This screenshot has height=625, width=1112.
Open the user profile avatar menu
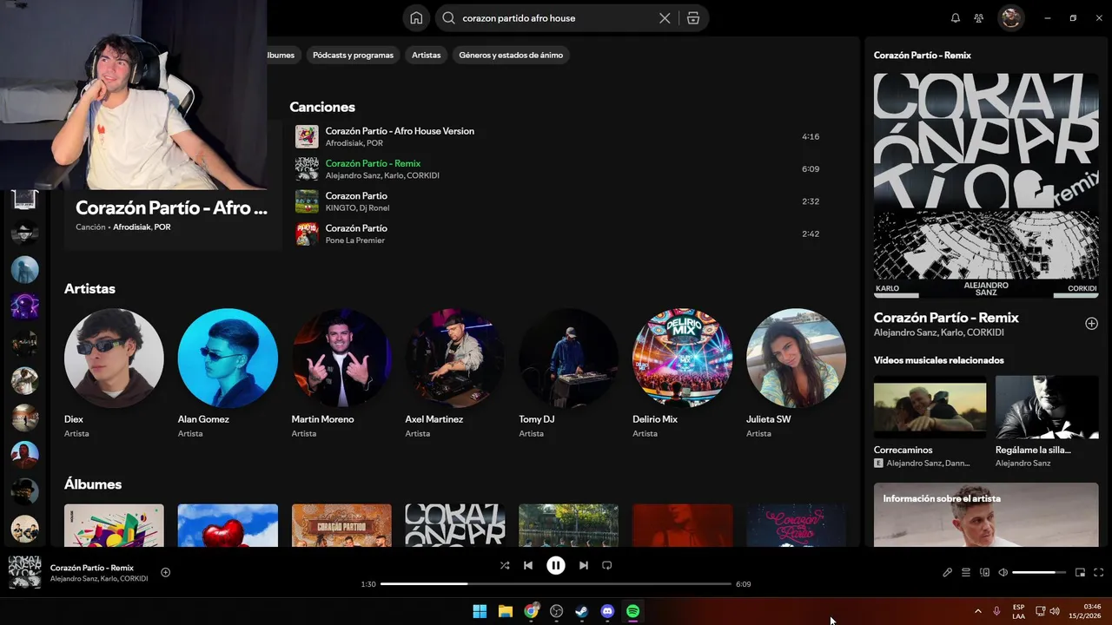[1010, 18]
